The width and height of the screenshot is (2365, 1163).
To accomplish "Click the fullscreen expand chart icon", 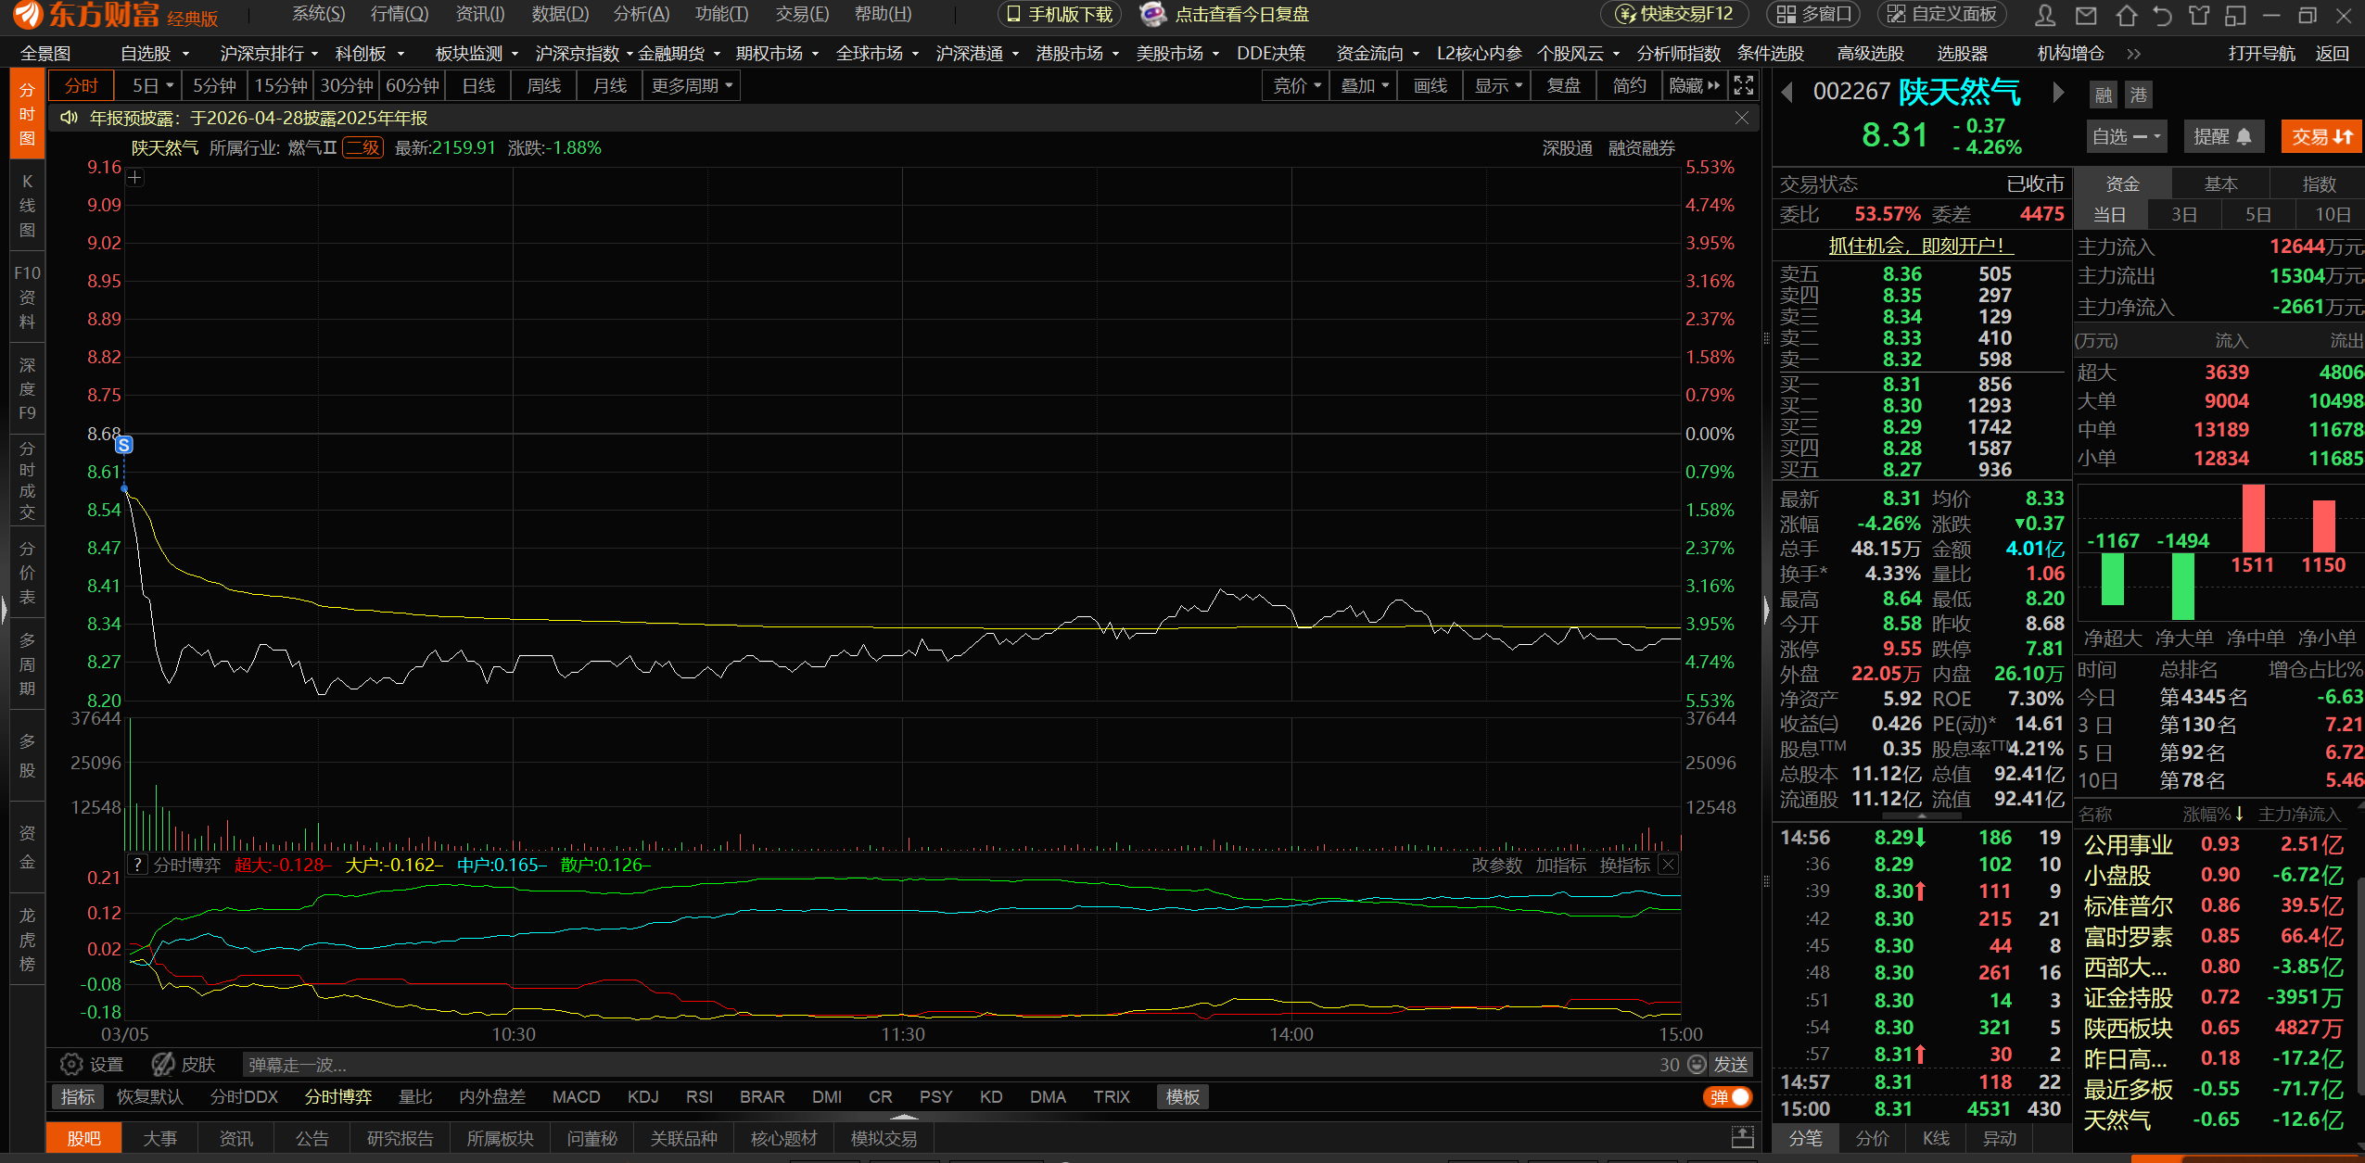I will tap(1743, 85).
